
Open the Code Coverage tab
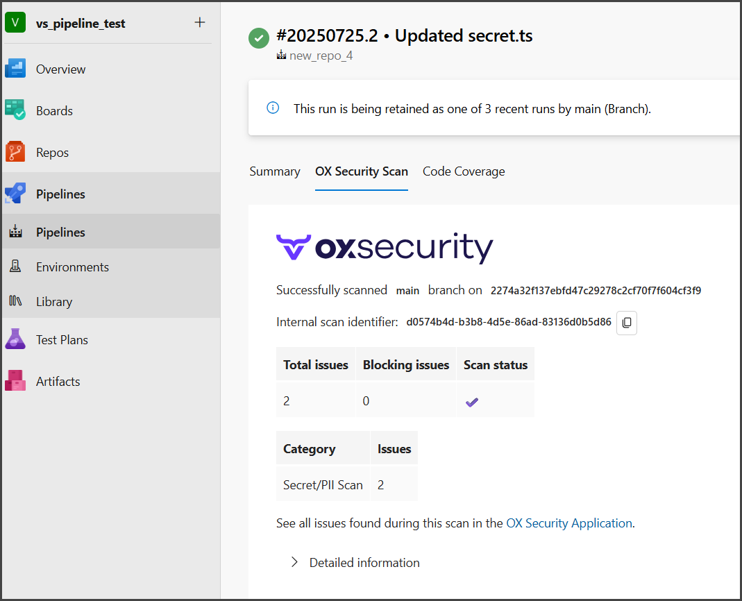(x=464, y=171)
